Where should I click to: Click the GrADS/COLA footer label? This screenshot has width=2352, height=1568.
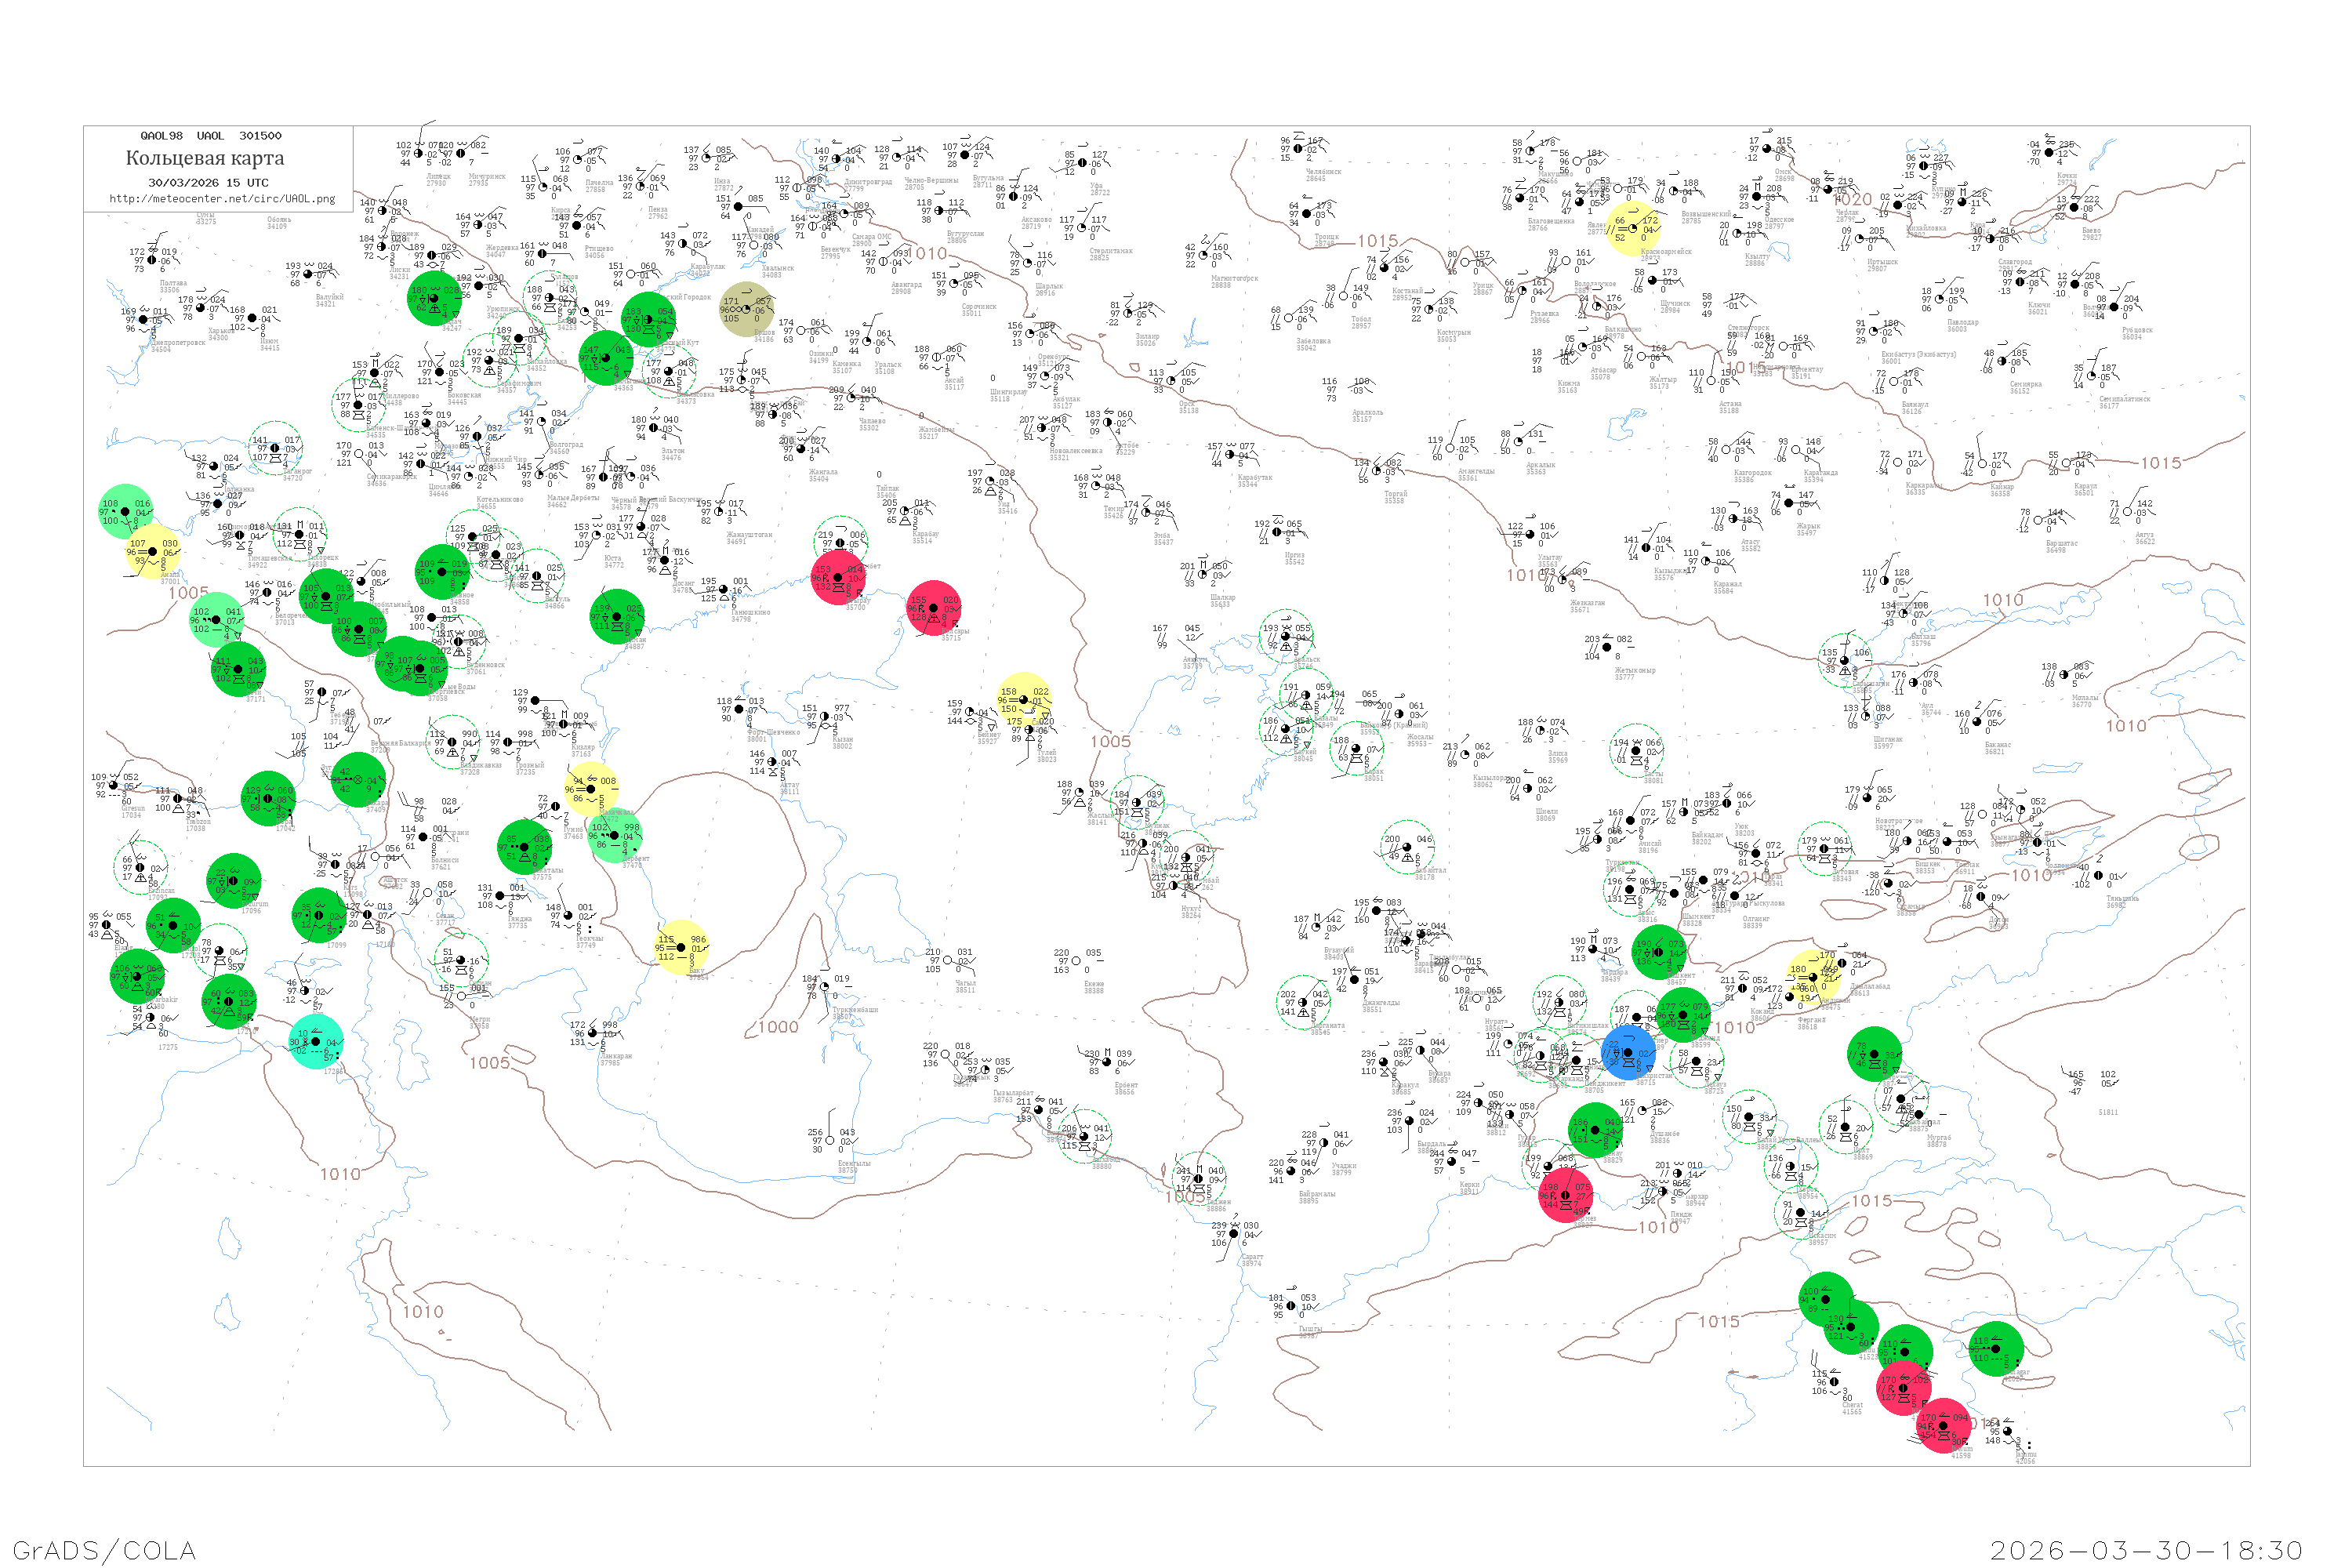(x=104, y=1550)
